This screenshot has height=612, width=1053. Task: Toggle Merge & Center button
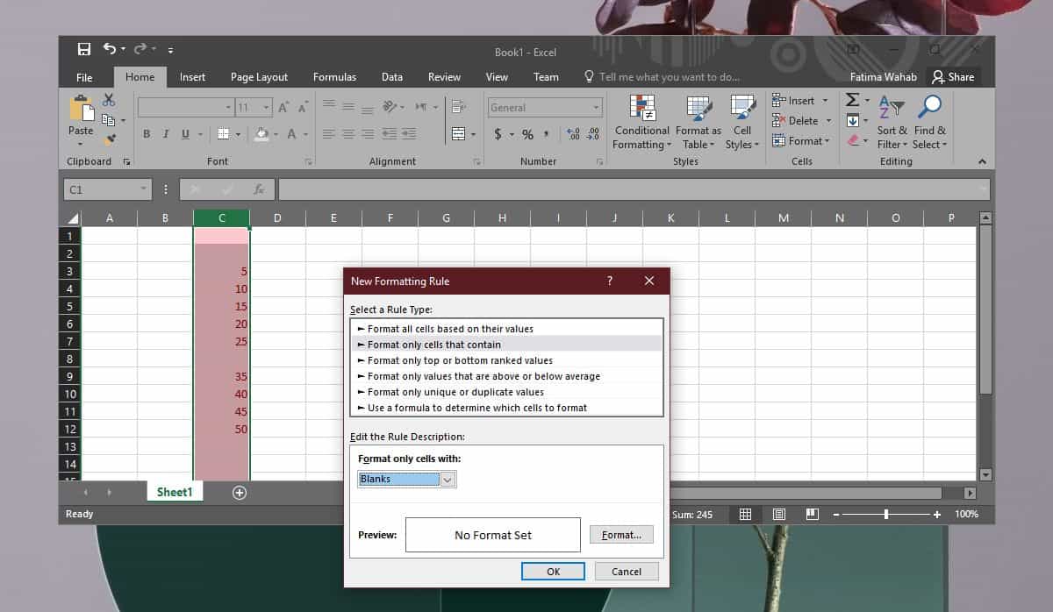[458, 134]
